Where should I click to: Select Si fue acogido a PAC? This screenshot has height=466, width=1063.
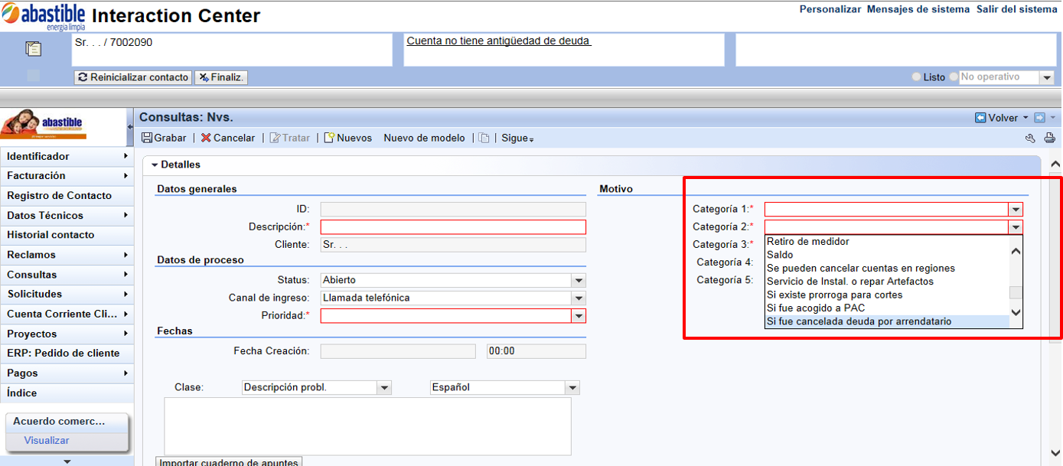point(887,308)
